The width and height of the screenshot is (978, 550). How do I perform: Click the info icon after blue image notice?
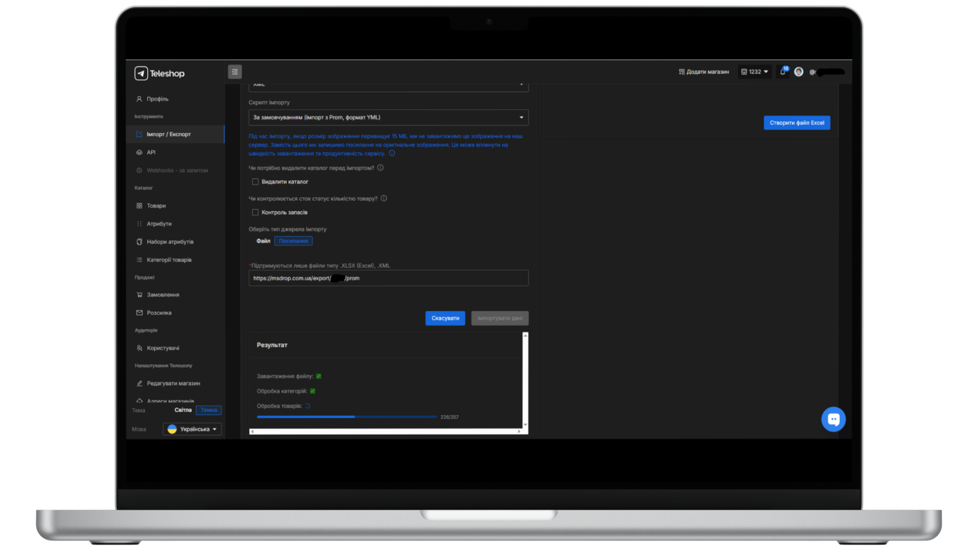[x=392, y=153]
